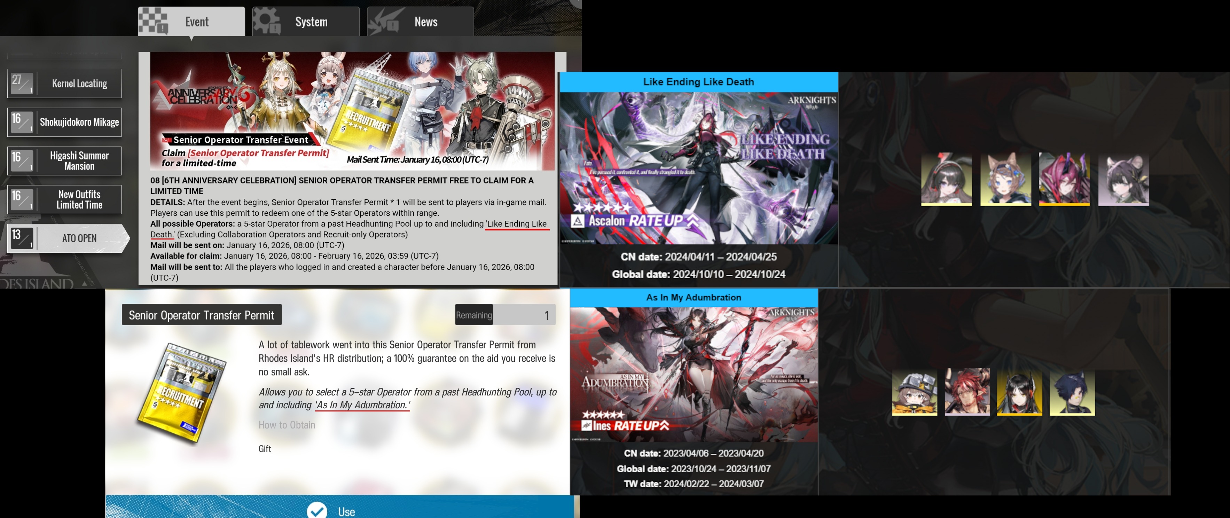Viewport: 1230px width, 518px height.
Task: Click the Anniversary Celebration event banner
Action: [352, 111]
